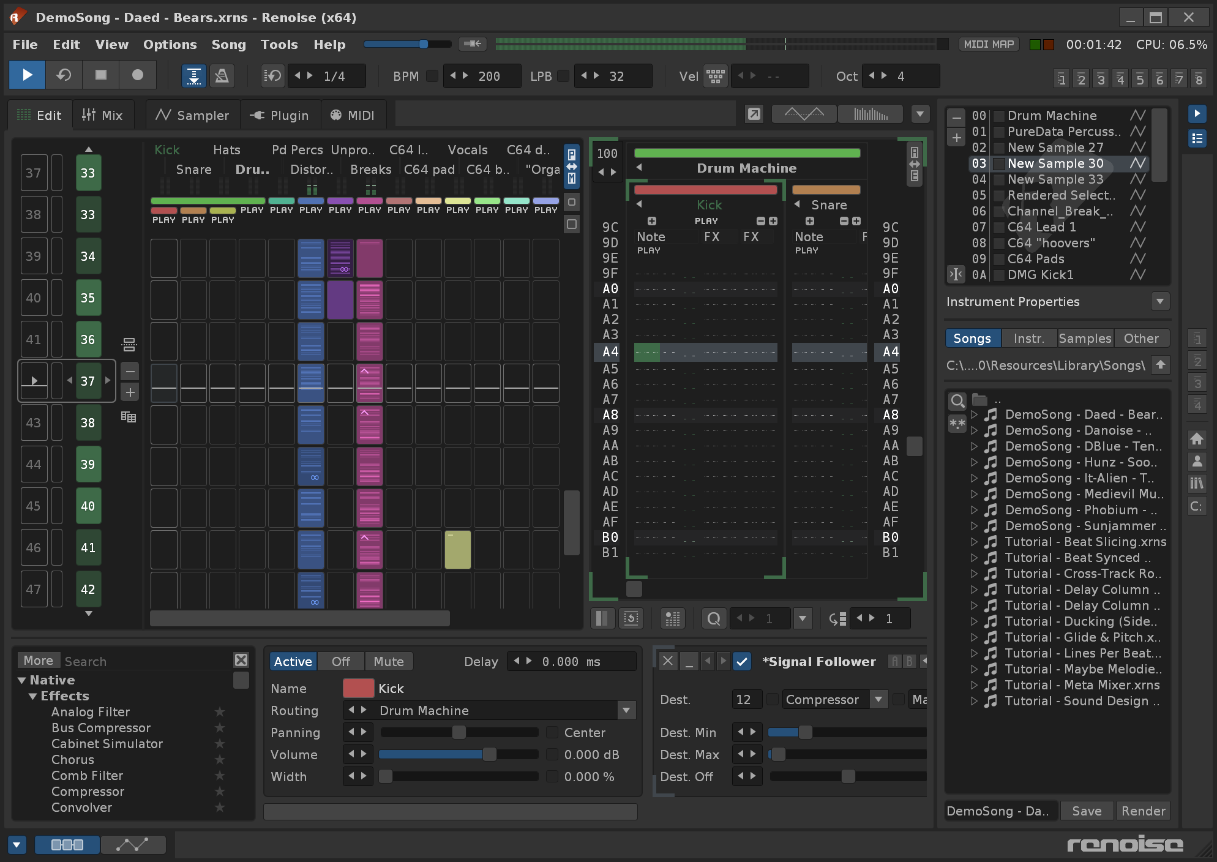Click the disk browser search magnifier icon
The width and height of the screenshot is (1217, 862).
click(x=957, y=401)
